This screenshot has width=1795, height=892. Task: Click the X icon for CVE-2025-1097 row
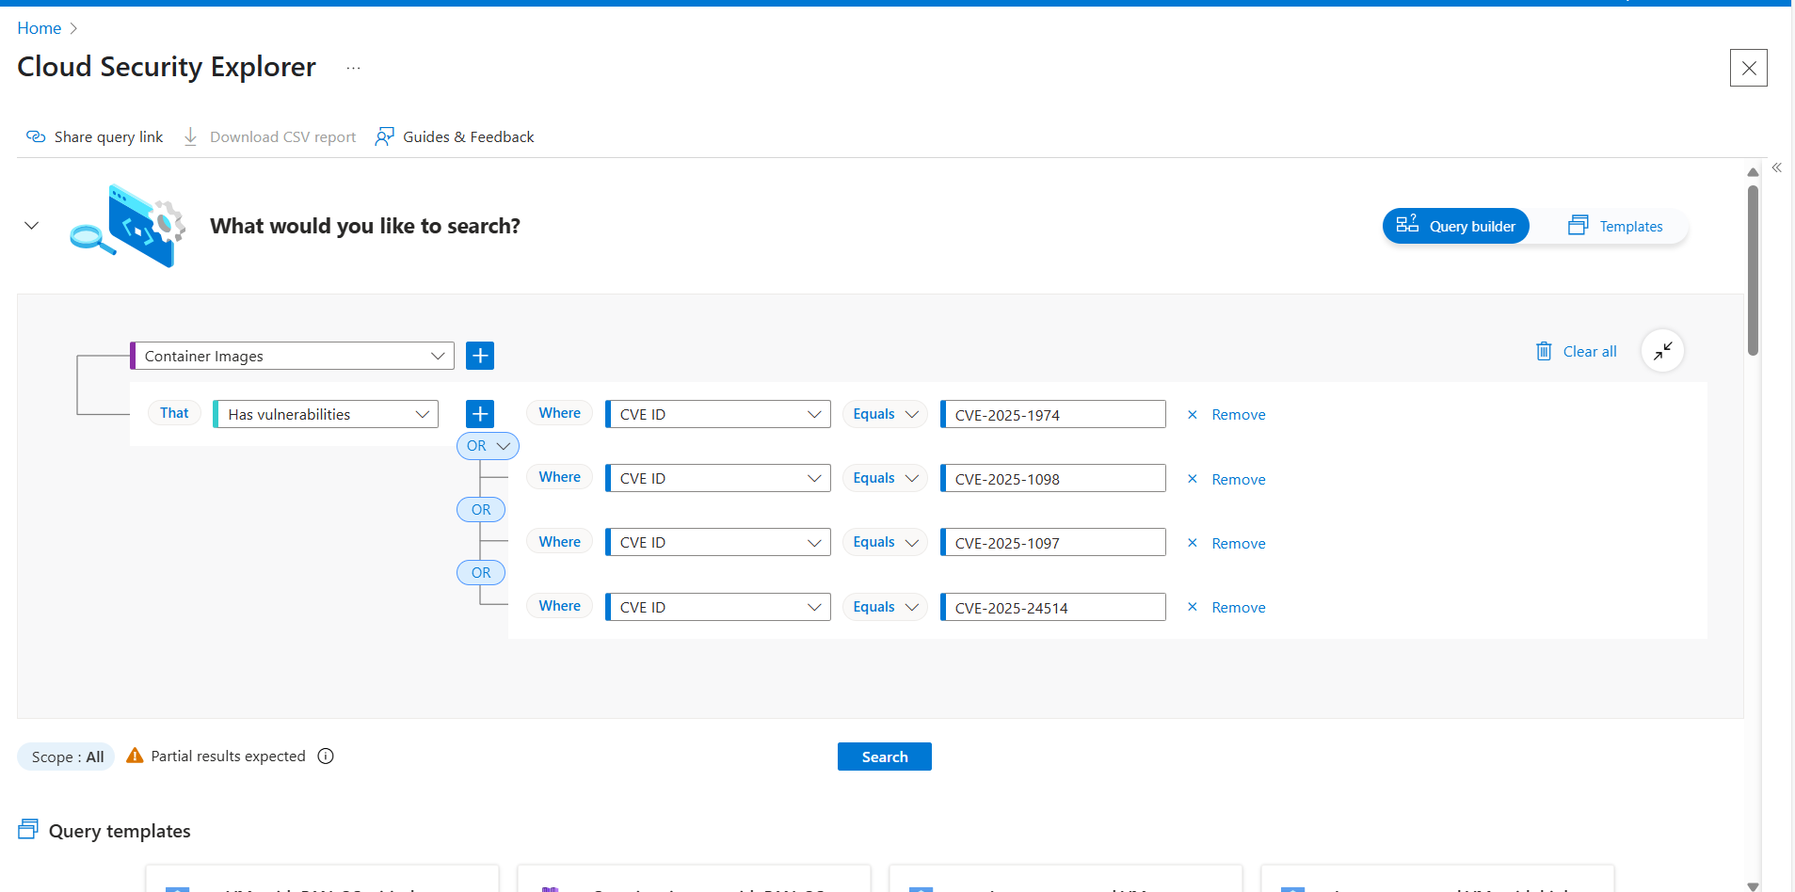click(1193, 543)
